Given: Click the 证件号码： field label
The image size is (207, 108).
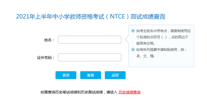Looking at the screenshot, I should (x=46, y=58).
